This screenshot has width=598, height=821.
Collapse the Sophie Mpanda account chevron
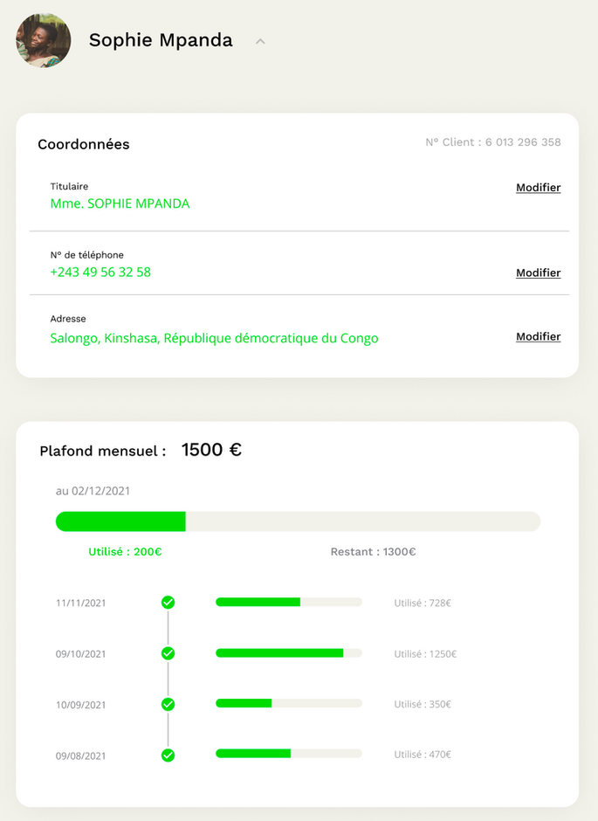click(x=260, y=41)
